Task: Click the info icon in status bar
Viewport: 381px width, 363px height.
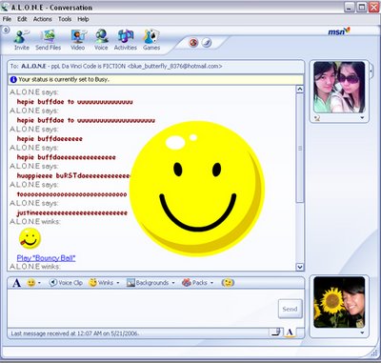Action: (x=13, y=79)
